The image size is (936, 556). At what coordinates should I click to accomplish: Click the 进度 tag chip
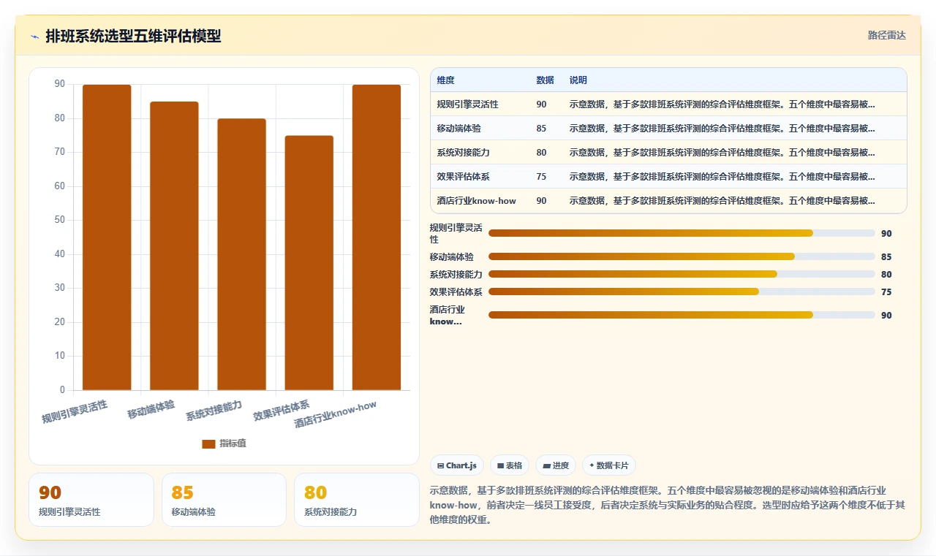[556, 465]
